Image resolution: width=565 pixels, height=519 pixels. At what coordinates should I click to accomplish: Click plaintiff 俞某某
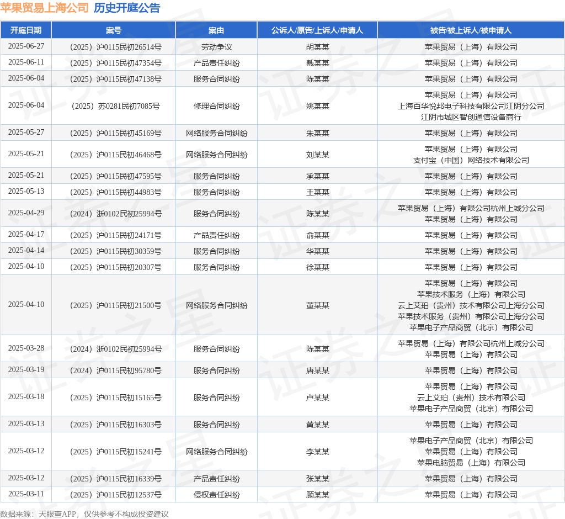coord(317,236)
